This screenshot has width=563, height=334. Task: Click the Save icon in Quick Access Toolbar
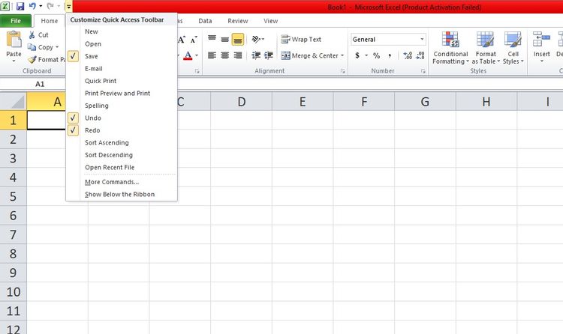[20, 6]
